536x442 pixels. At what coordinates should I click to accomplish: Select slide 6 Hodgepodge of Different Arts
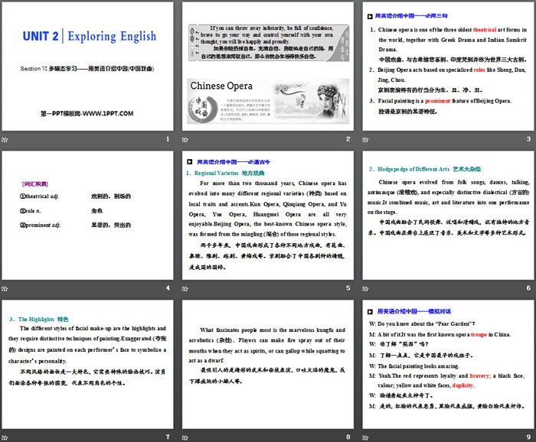[448, 216]
